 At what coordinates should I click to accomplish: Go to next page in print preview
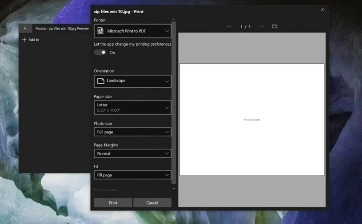(x=262, y=27)
